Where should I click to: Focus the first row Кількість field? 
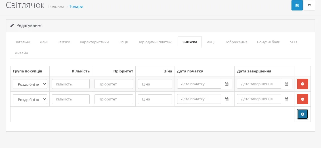click(x=71, y=84)
